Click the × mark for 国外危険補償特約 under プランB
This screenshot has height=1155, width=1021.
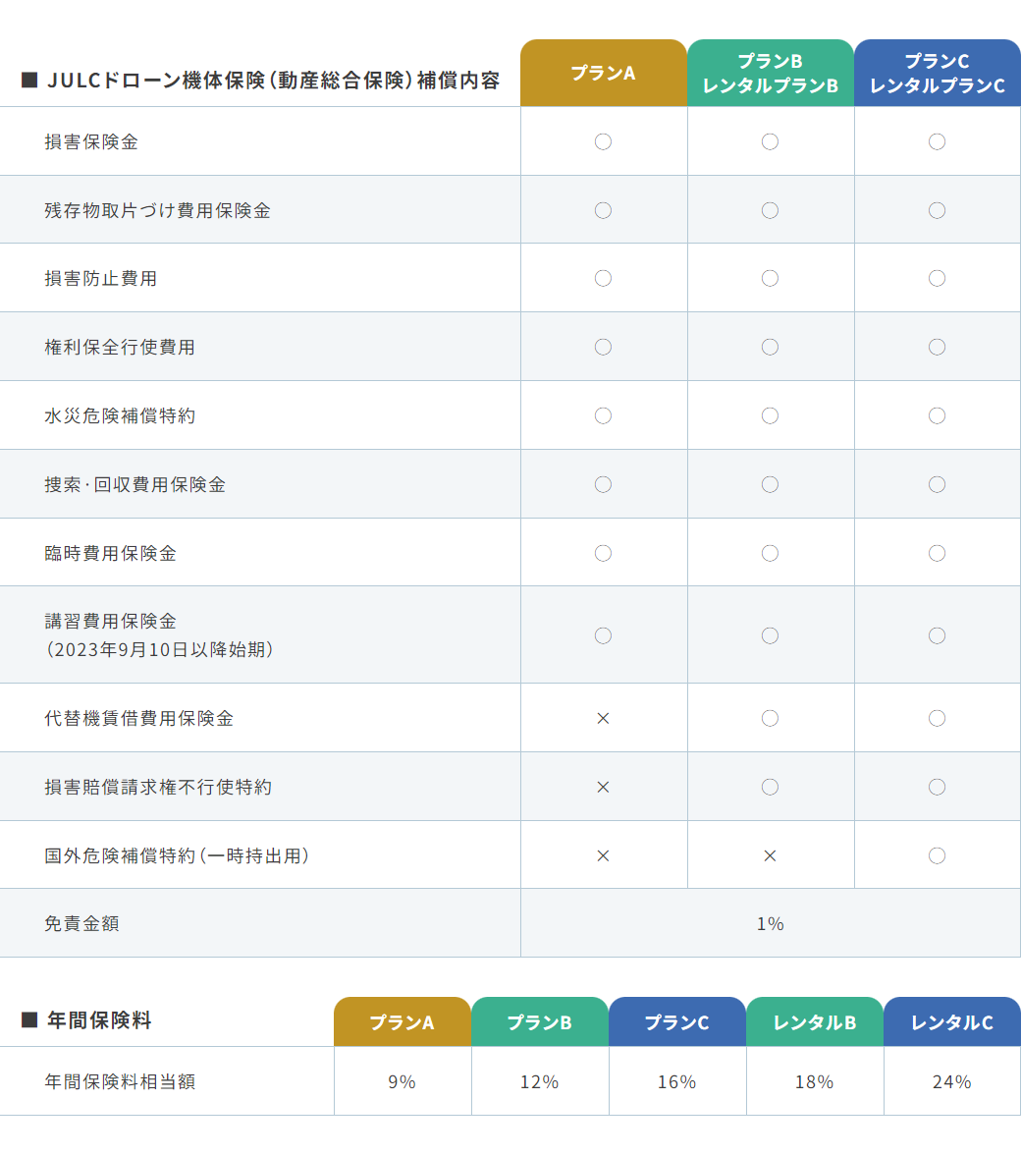pyautogui.click(x=770, y=855)
